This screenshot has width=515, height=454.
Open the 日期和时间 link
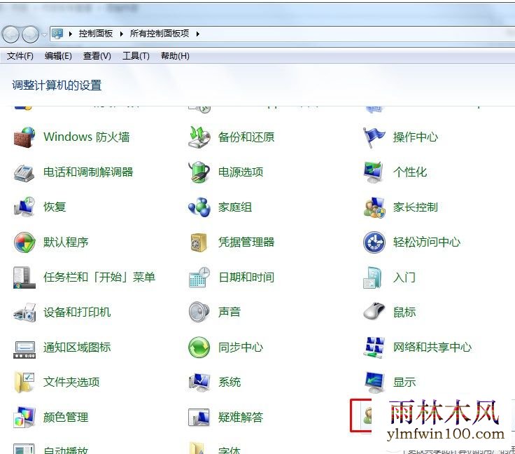coord(246,277)
